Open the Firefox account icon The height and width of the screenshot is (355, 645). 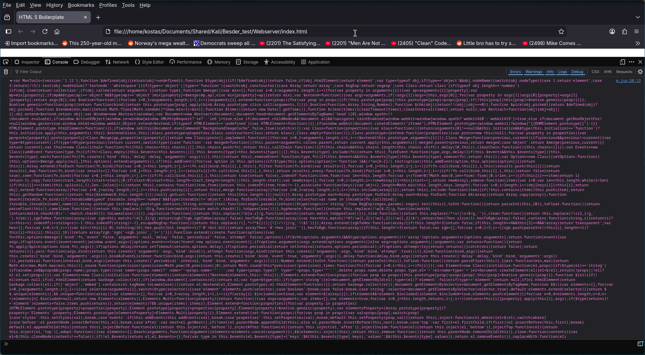click(612, 31)
